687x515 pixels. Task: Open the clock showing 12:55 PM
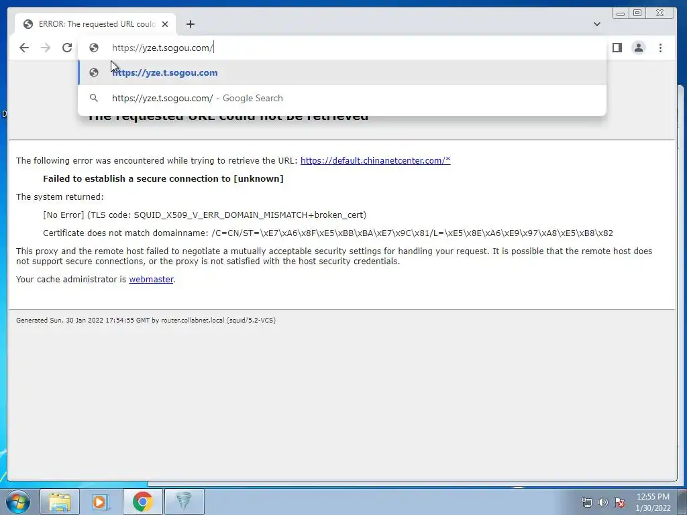pos(653,502)
